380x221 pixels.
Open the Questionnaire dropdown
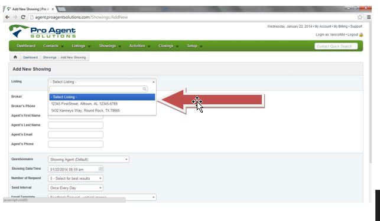point(89,159)
